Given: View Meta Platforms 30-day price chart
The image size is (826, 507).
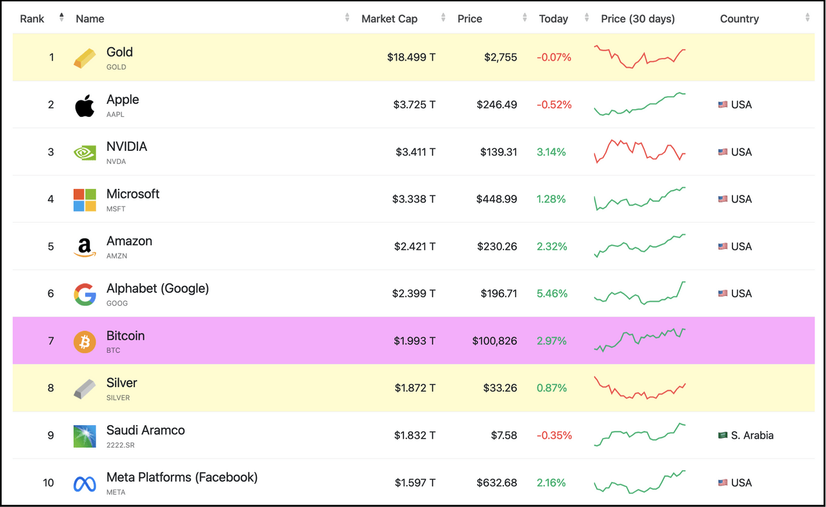Looking at the screenshot, I should (x=640, y=482).
